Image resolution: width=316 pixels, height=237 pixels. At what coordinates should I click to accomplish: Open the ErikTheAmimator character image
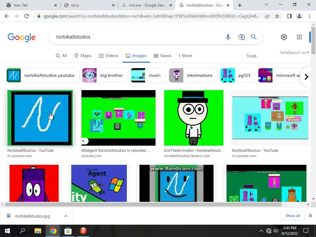pos(194,118)
